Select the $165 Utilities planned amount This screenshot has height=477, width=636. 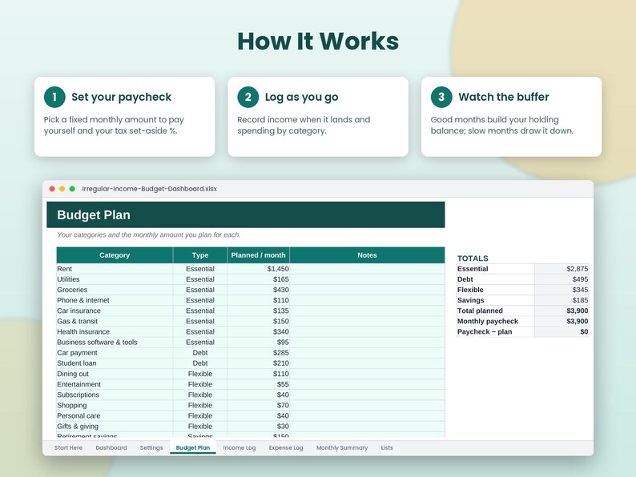[259, 279]
